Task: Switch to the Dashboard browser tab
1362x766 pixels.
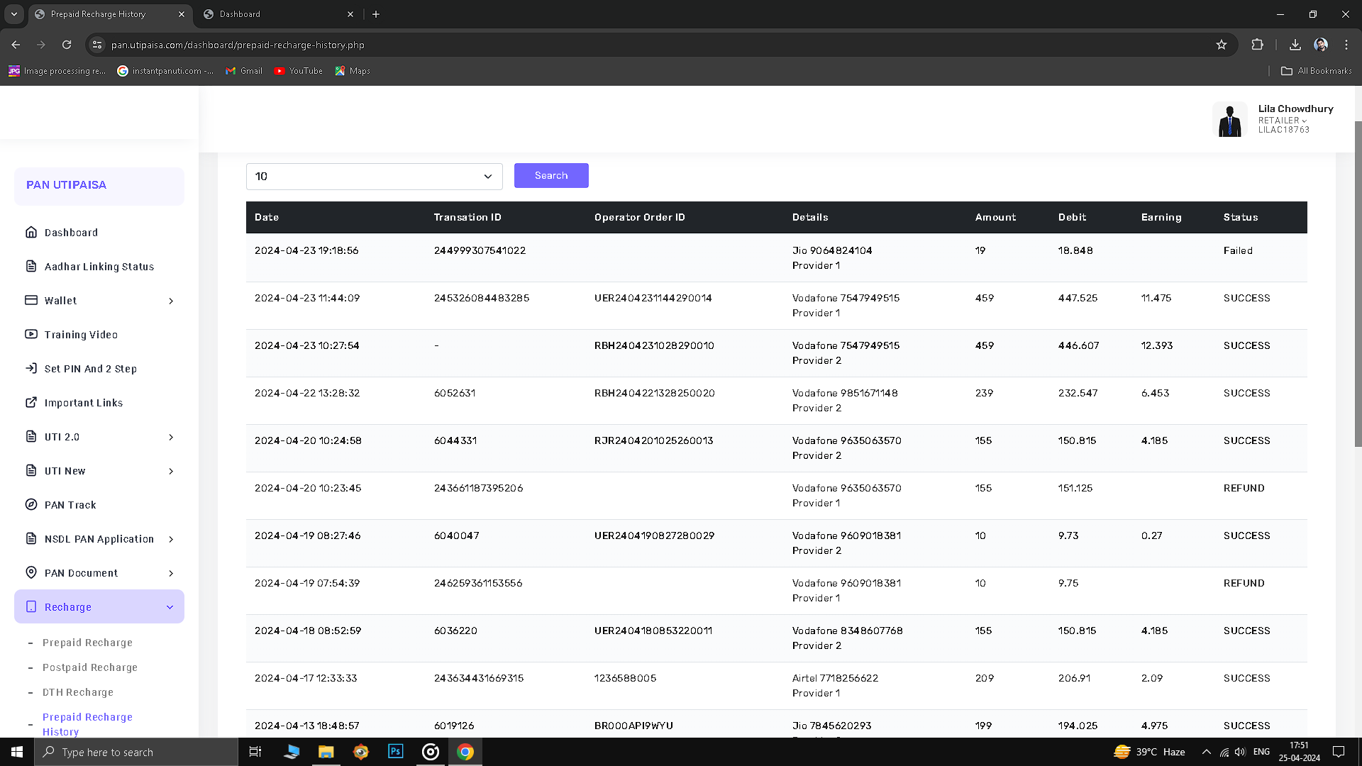Action: coord(277,14)
